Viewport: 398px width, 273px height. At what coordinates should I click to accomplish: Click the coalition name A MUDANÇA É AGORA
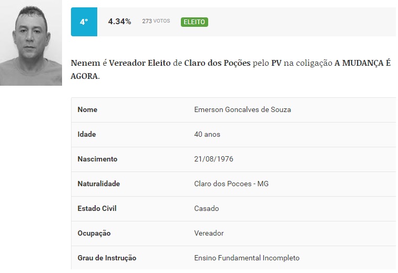click(362, 63)
